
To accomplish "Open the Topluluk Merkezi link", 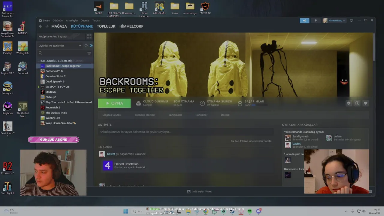I will pos(145,115).
